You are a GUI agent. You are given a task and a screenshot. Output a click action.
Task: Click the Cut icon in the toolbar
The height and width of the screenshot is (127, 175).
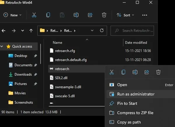click(x=34, y=15)
